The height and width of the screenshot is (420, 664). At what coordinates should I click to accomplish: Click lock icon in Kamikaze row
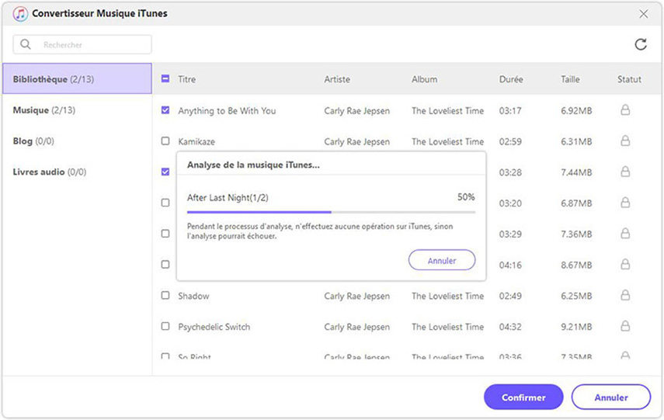pyautogui.click(x=625, y=141)
